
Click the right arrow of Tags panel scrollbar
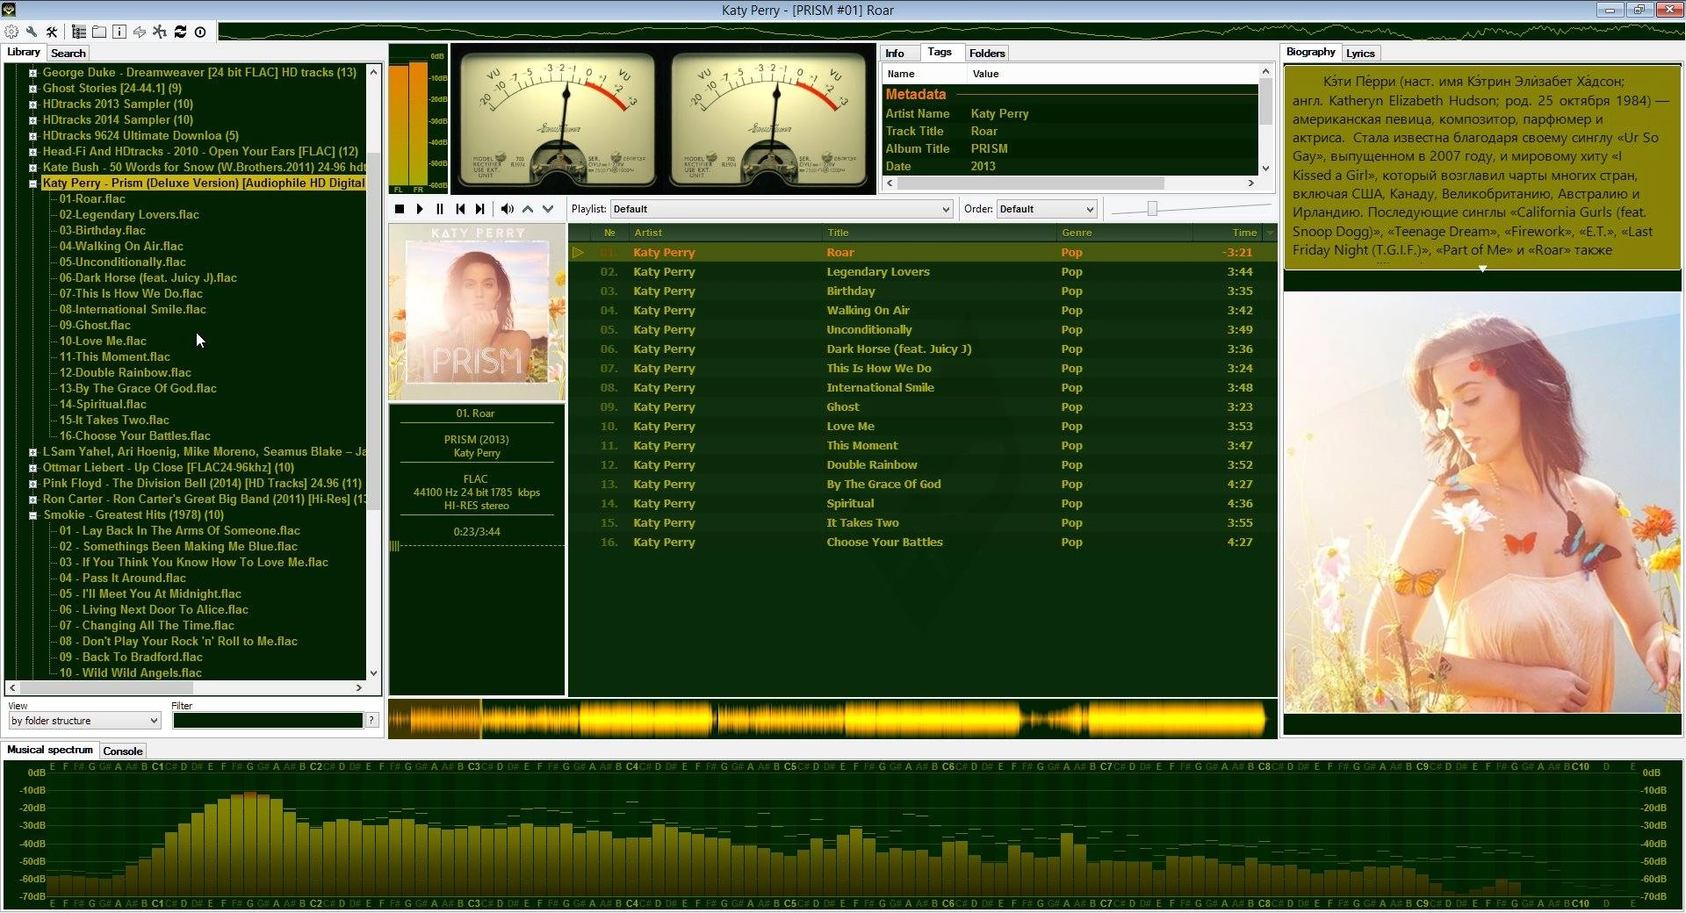[1251, 183]
